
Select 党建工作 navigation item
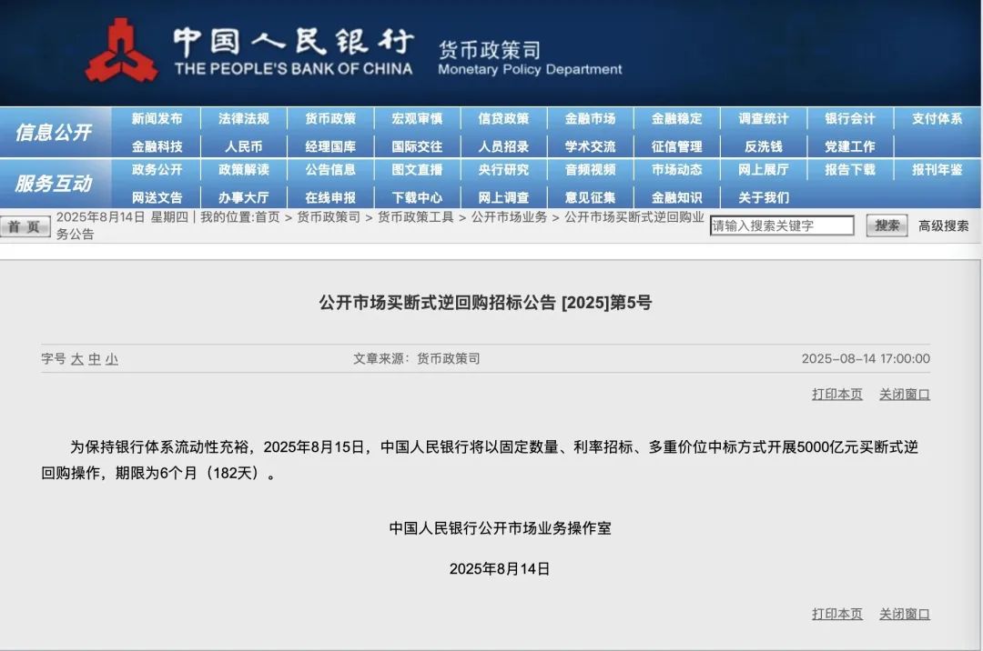pyautogui.click(x=849, y=146)
